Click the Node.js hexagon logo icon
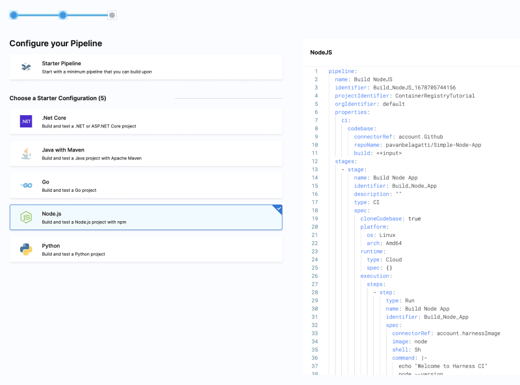 click(26, 217)
